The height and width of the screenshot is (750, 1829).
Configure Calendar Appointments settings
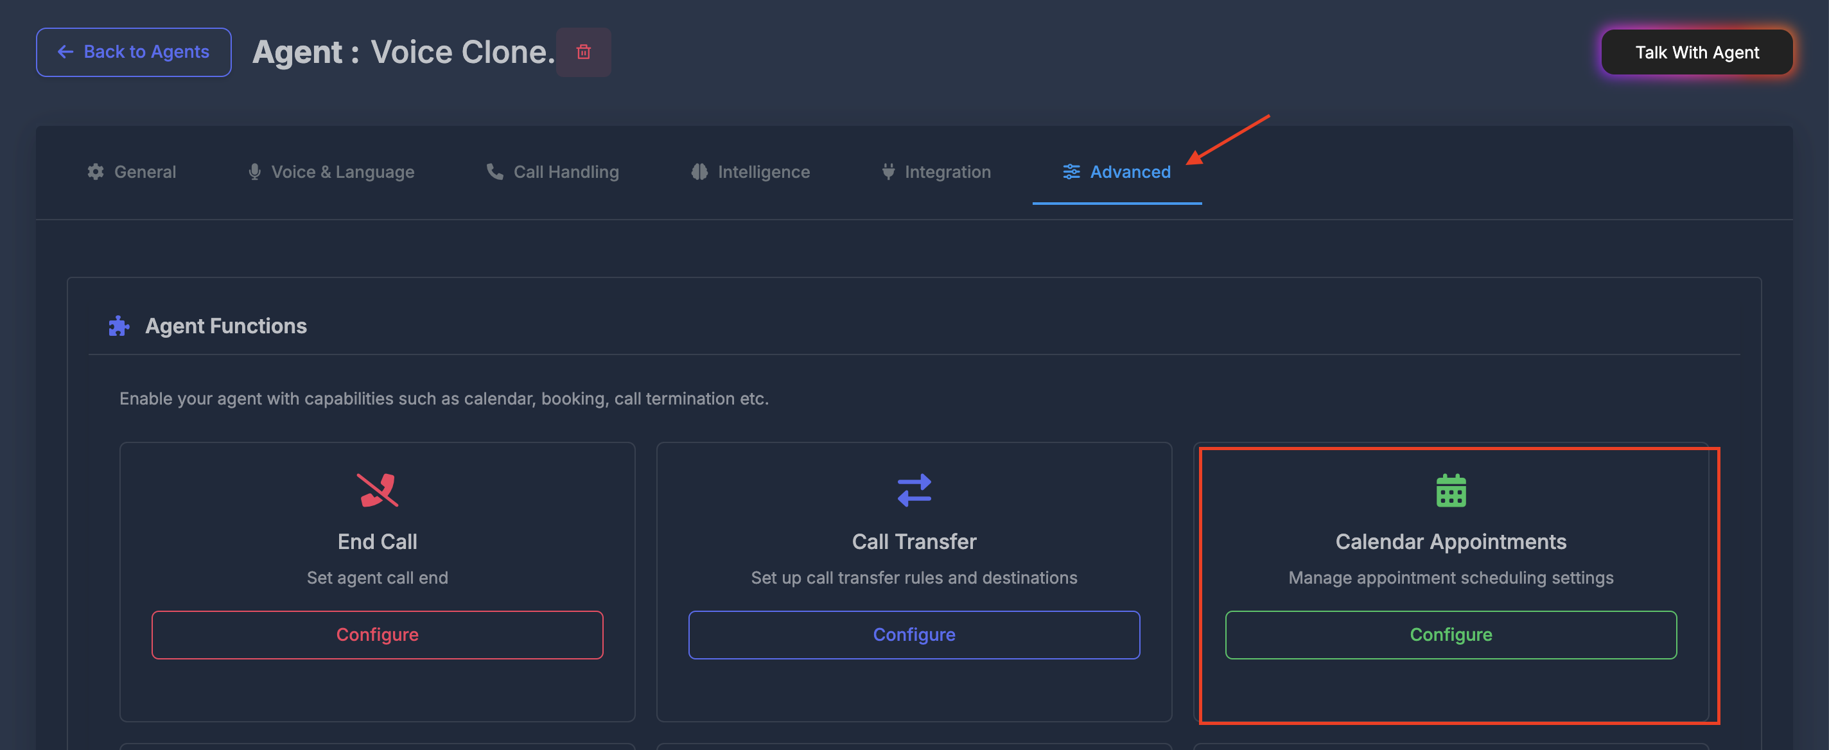(1451, 634)
